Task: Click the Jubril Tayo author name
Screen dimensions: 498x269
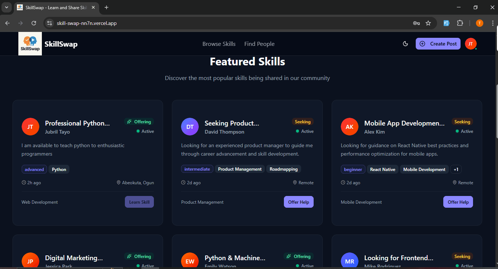Action: tap(57, 132)
